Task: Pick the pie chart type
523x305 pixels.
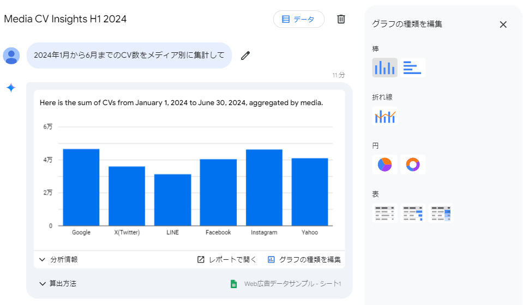Action: (x=384, y=164)
